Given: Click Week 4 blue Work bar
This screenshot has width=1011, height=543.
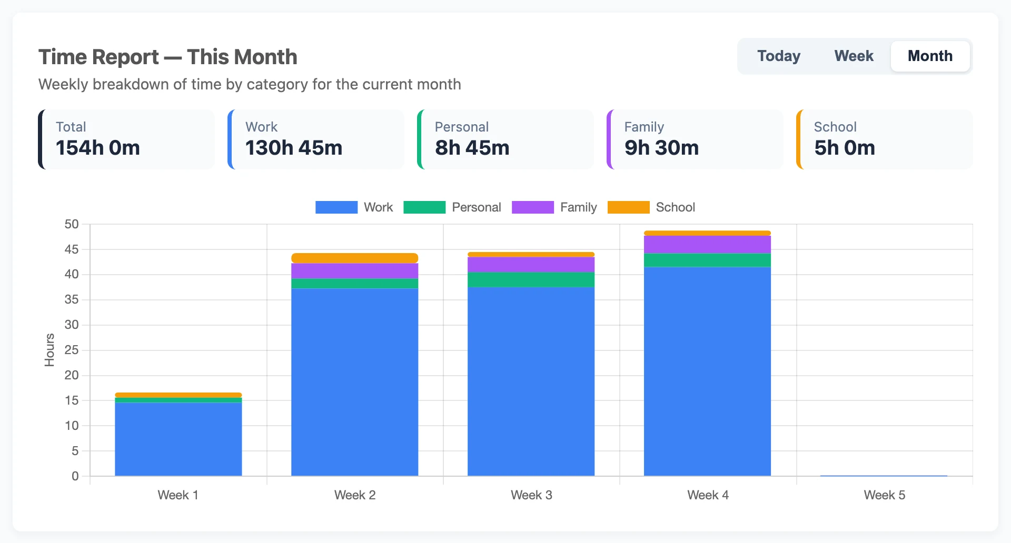Looking at the screenshot, I should [708, 371].
